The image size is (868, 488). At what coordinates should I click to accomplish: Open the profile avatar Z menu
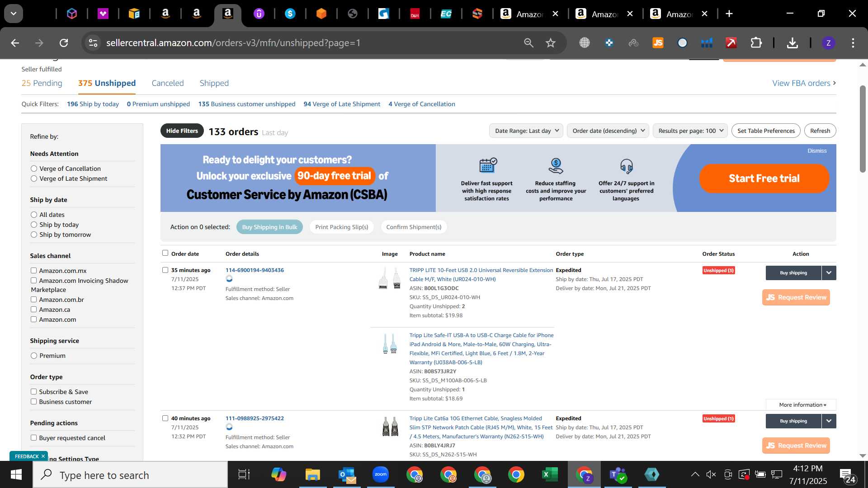(x=828, y=43)
